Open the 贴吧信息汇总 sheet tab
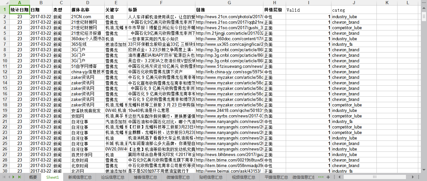 pos(211,177)
